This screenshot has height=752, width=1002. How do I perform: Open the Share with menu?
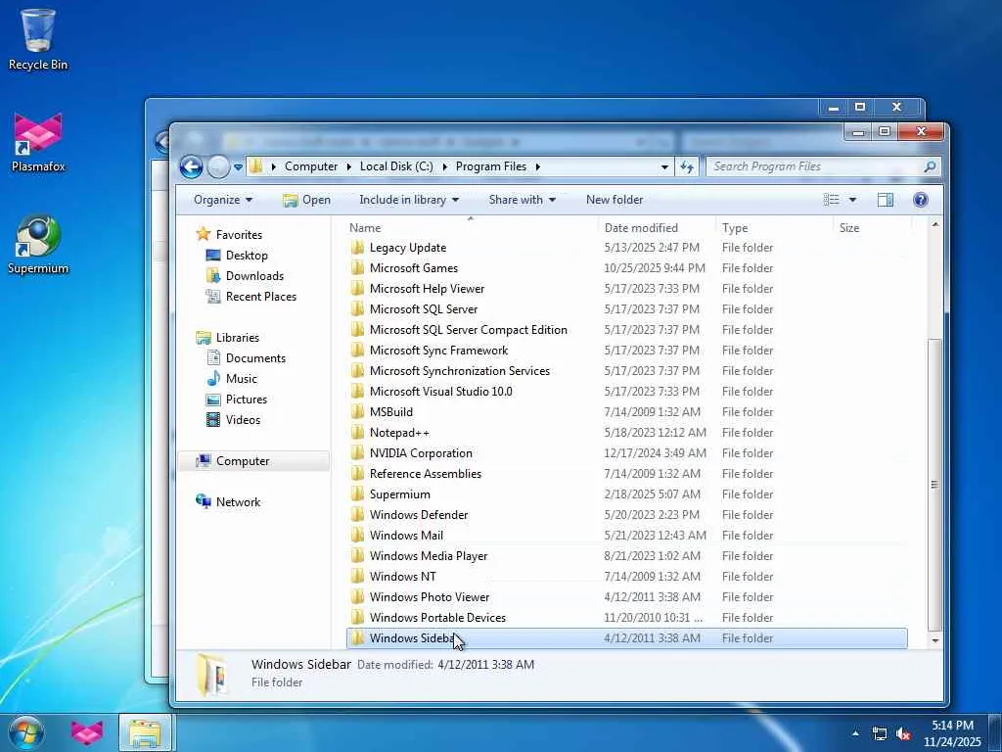523,200
